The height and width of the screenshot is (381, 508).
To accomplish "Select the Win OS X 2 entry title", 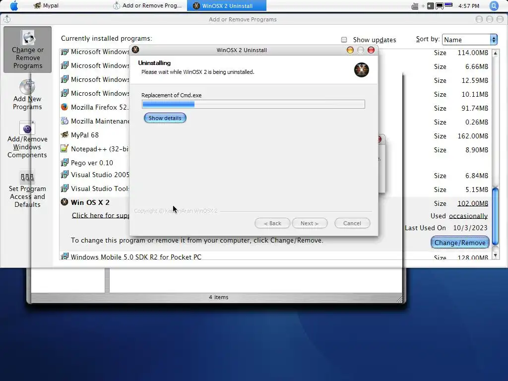I will (90, 202).
